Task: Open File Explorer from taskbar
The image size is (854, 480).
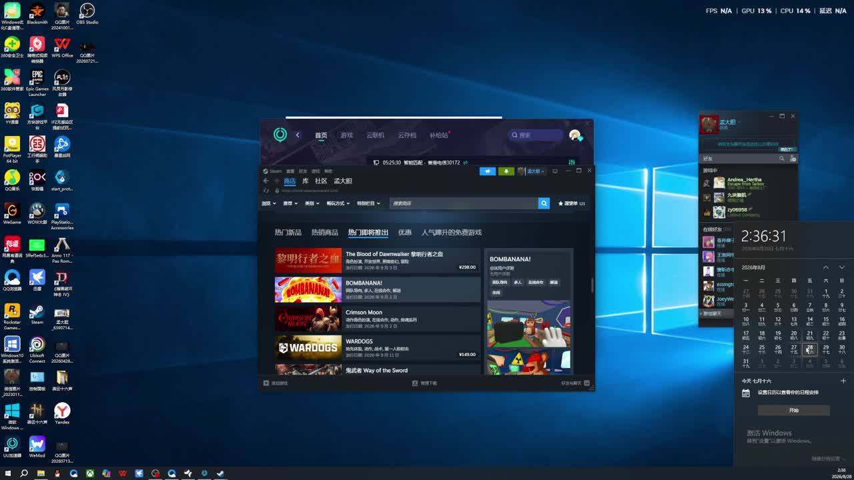Action: click(x=41, y=473)
